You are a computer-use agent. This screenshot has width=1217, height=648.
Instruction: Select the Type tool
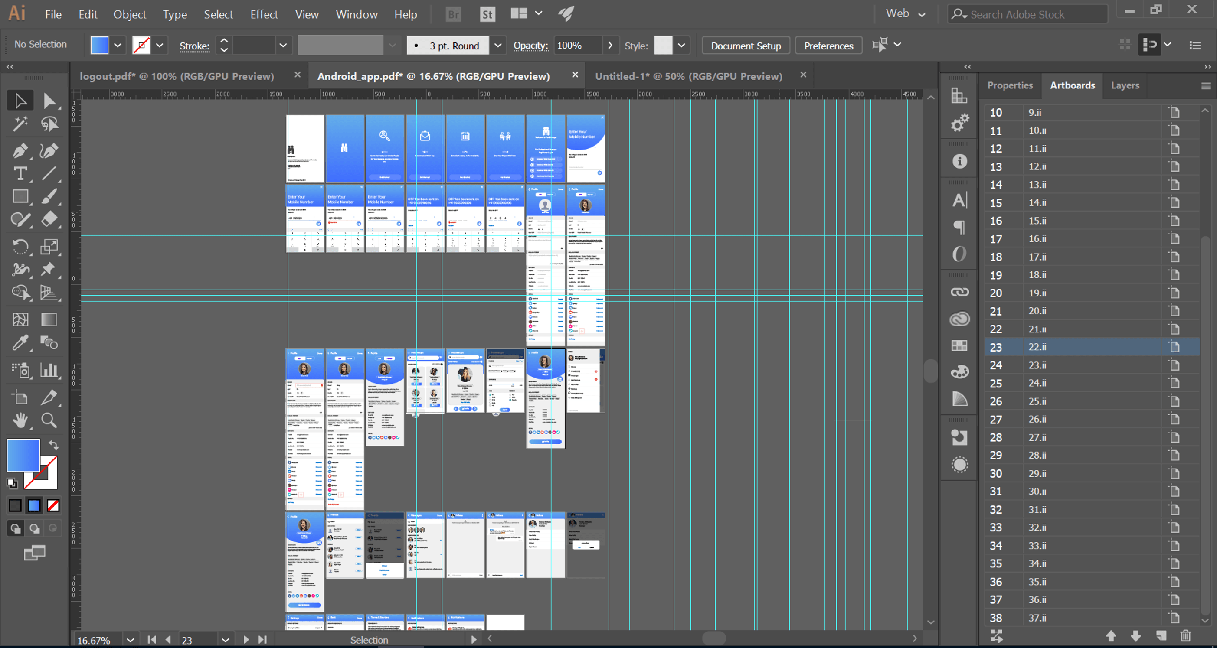20,174
